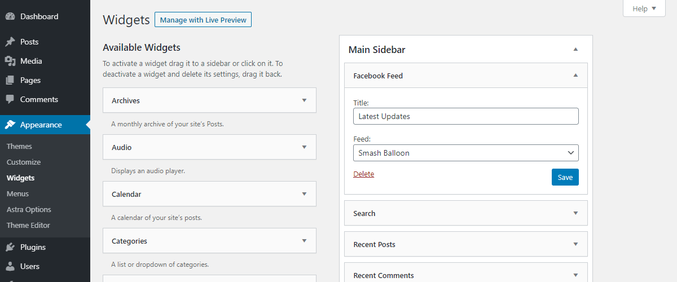677x282 pixels.
Task: Click the Posts pushpin icon
Action: 10,42
